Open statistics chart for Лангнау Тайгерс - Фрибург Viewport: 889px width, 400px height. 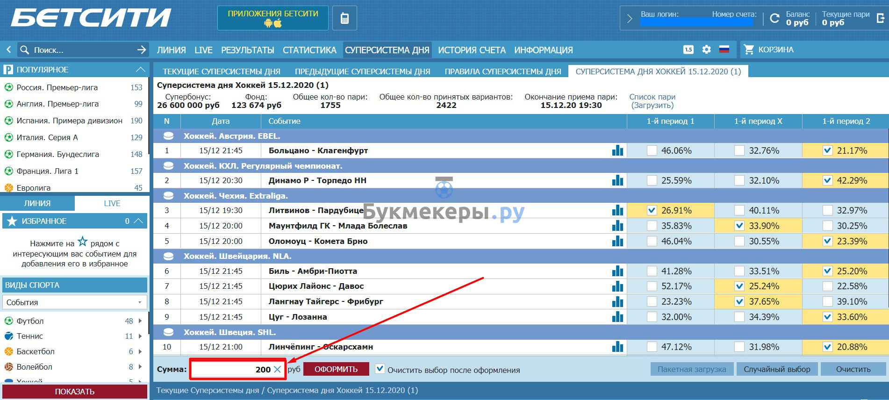pyautogui.click(x=617, y=301)
